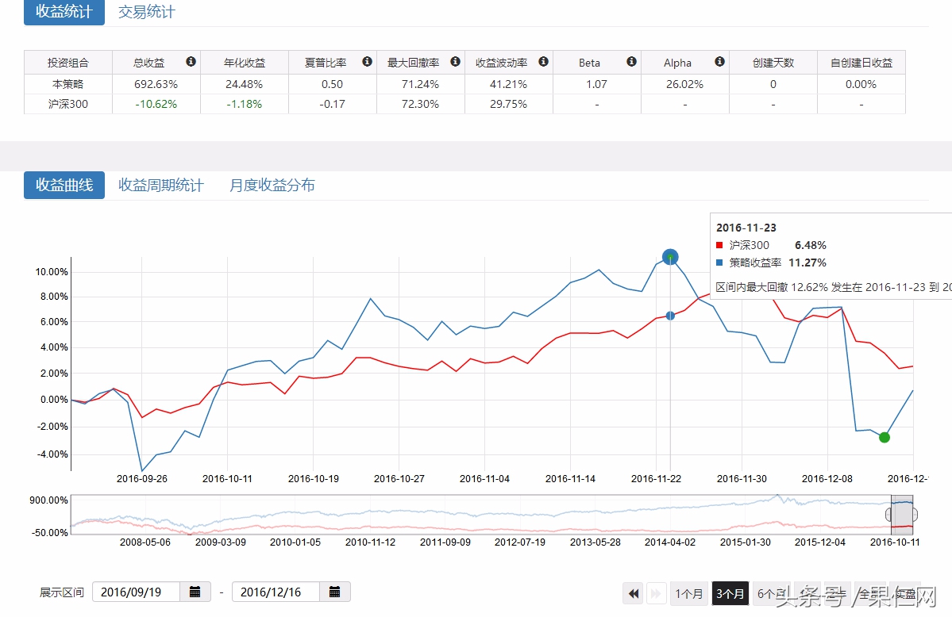Image resolution: width=952 pixels, height=617 pixels.
Task: Open the calendar picker for end date 2016/12/16
Action: point(335,592)
